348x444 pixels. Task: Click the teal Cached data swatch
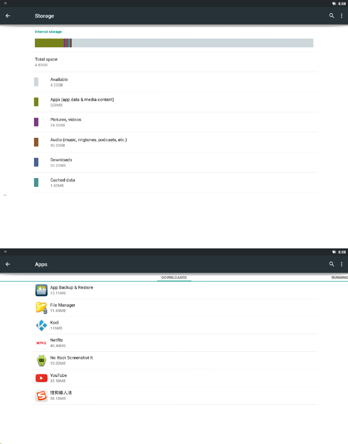(x=36, y=182)
